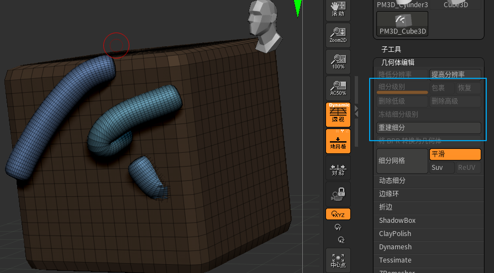
Task: Click the symmetry (对称) icon
Action: pos(338,168)
